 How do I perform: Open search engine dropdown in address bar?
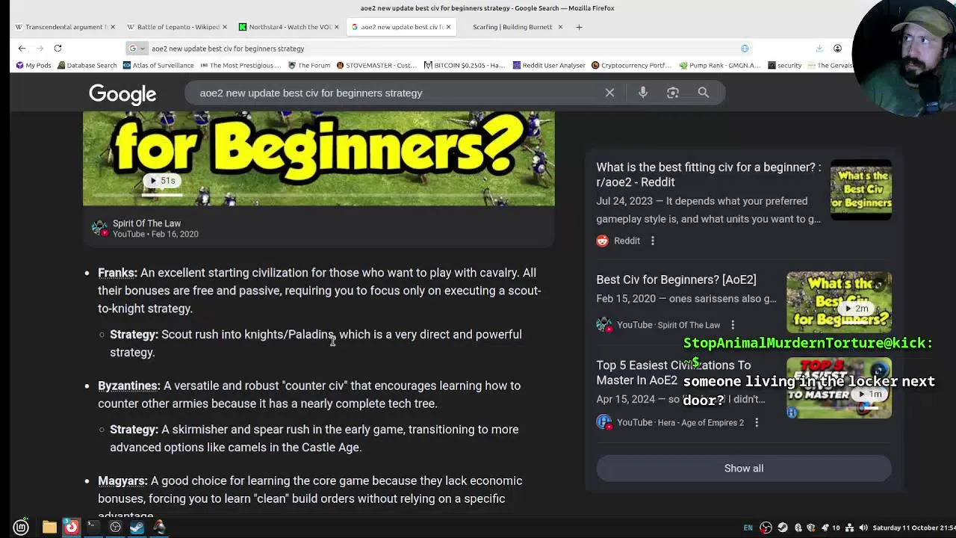point(136,49)
